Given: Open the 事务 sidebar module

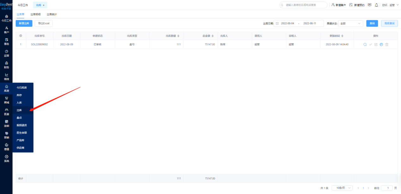Looking at the screenshot, I should tap(6, 42).
